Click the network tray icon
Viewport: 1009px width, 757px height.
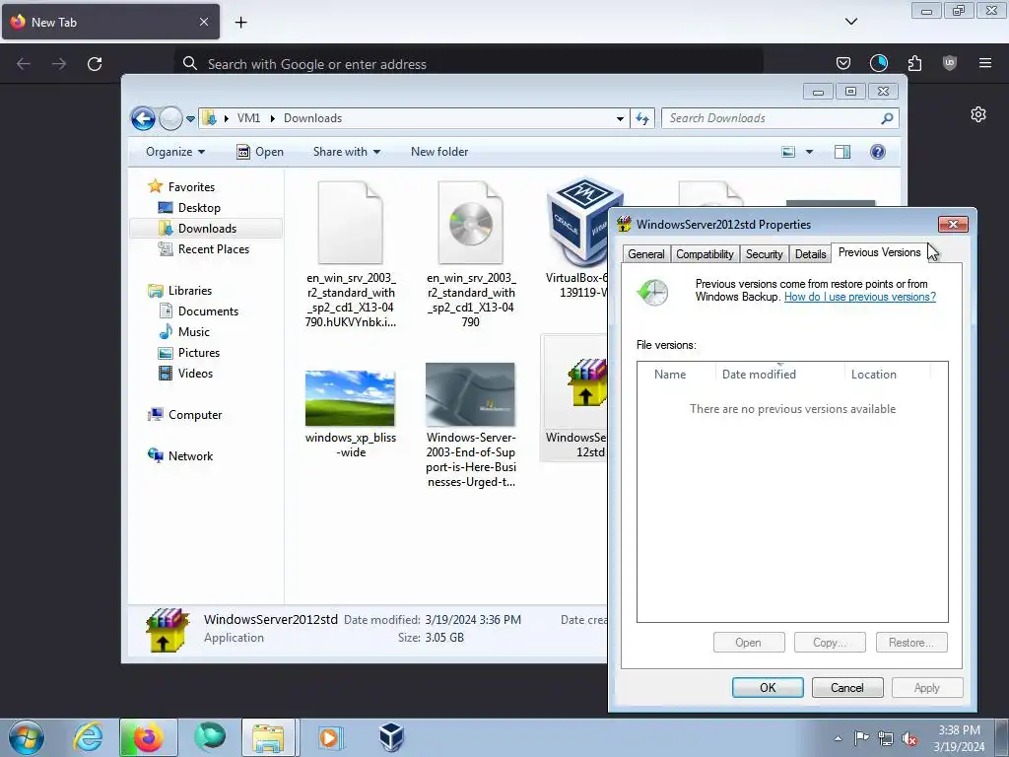(x=886, y=738)
